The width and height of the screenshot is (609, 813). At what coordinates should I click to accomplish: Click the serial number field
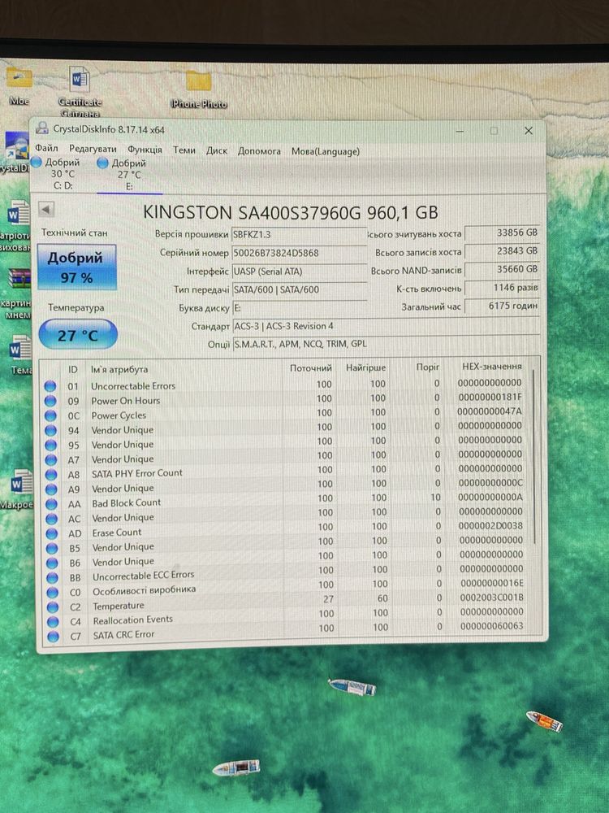(x=298, y=253)
